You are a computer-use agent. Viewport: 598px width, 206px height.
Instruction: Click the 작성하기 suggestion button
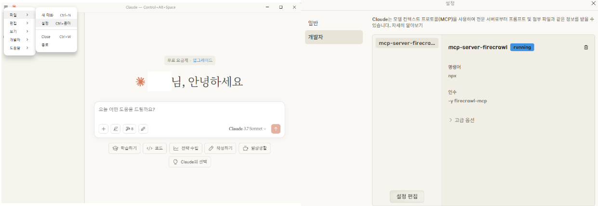(220, 148)
